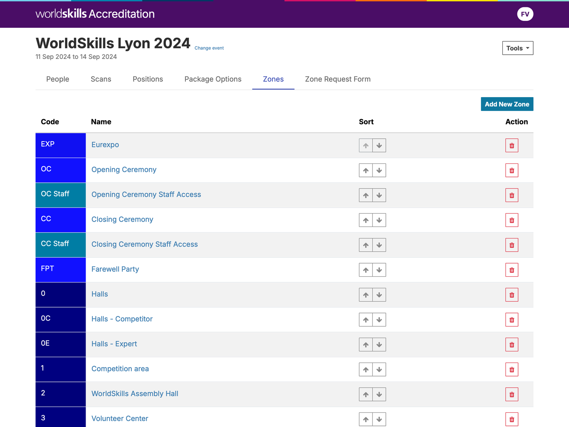Move WorldSkills Assembly Hall zone down
The width and height of the screenshot is (569, 427).
point(379,394)
